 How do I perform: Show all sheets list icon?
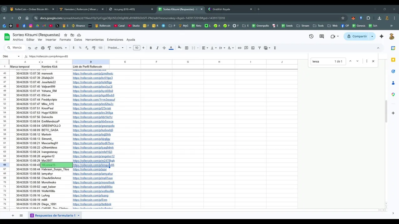pos(21,215)
